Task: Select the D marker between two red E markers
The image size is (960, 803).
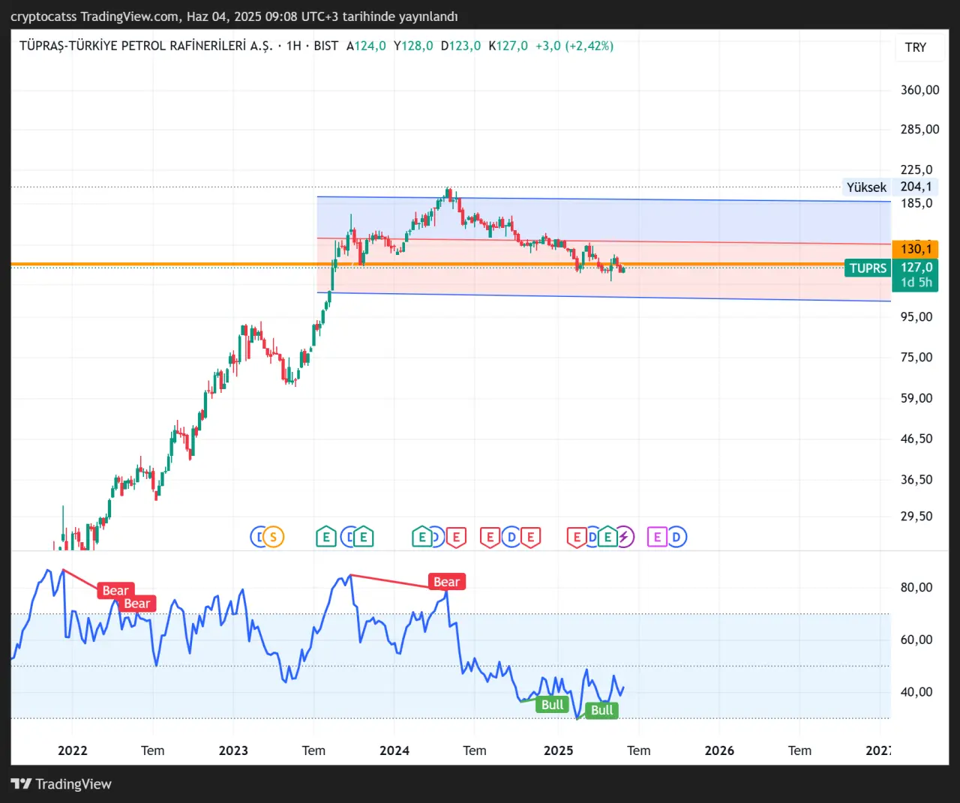Action: tap(511, 537)
